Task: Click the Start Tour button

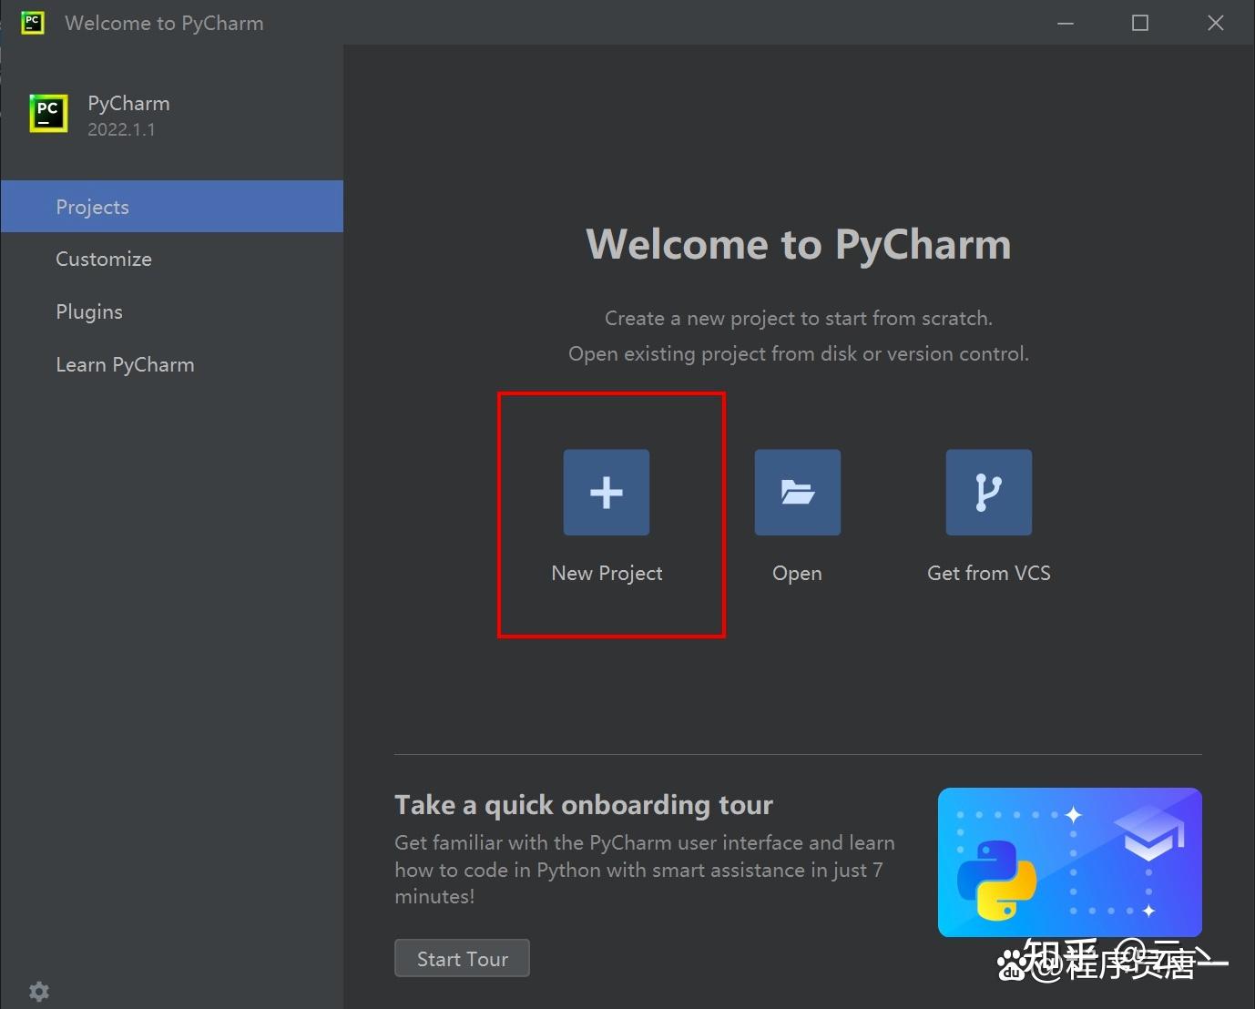Action: 462,958
